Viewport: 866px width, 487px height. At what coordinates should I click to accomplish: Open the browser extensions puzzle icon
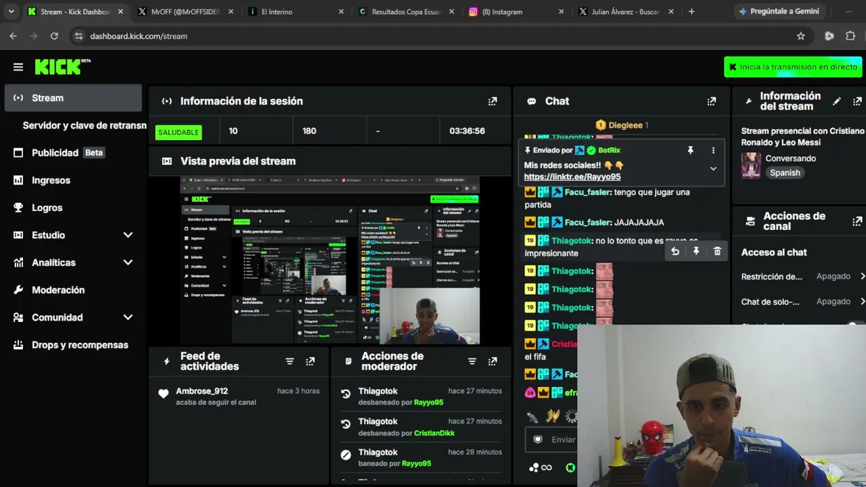850,36
